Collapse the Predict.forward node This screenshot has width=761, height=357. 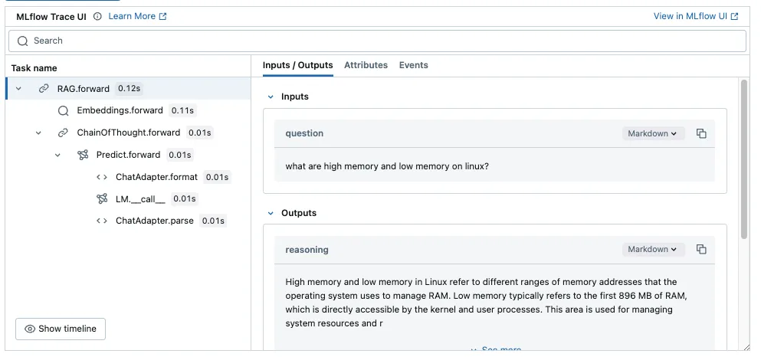coord(57,156)
